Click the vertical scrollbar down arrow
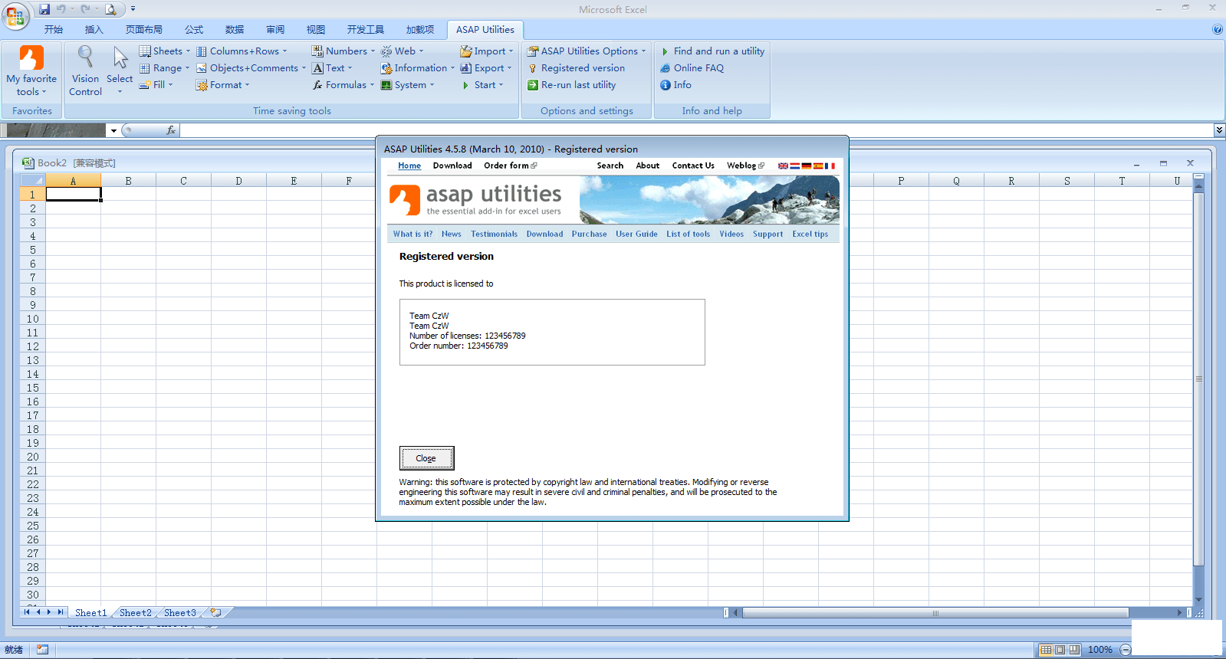 [x=1198, y=600]
